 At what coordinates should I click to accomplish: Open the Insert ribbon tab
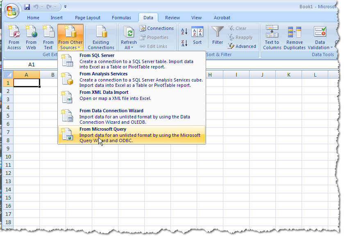pyautogui.click(x=57, y=18)
